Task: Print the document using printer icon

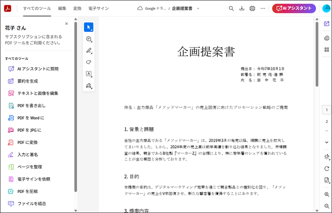Action: [252, 8]
